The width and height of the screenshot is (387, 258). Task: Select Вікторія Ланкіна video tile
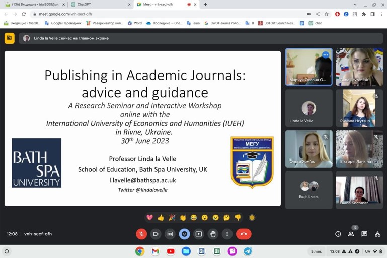359,149
